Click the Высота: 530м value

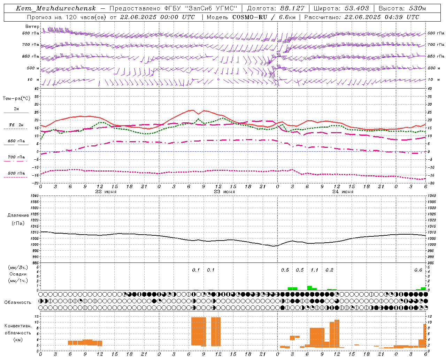pos(402,8)
